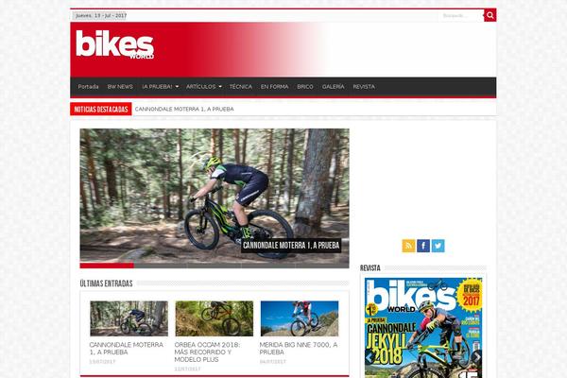Select the first red slider progress segment
567x378 pixels.
click(x=107, y=266)
